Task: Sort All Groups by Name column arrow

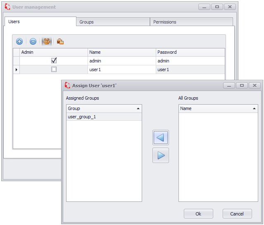Action: [254, 108]
